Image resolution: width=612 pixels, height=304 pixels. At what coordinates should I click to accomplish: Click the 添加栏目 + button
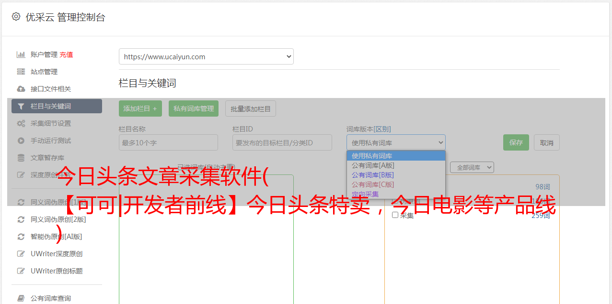coord(140,109)
